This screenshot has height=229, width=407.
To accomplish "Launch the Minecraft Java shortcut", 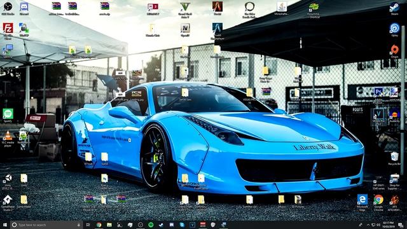I will (281, 8).
